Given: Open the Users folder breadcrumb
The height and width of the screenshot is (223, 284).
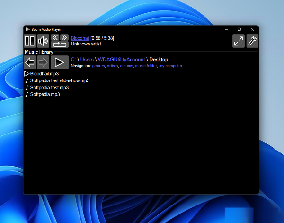Looking at the screenshot, I should point(87,60).
